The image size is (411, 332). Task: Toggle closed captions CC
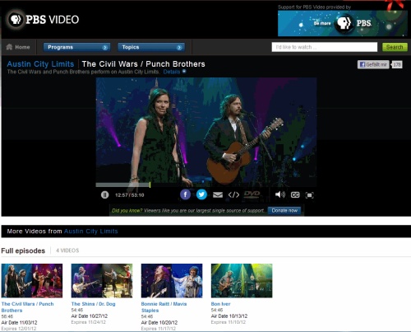coord(295,195)
